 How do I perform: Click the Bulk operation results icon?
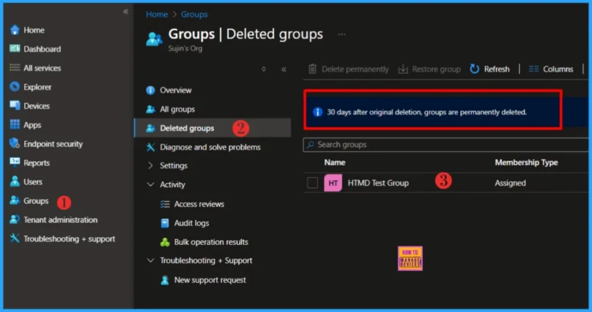click(165, 242)
